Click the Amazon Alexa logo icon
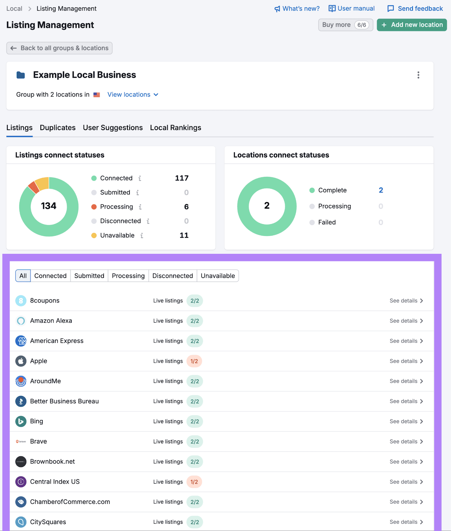Screen dimensions: 451x531 click(x=21, y=321)
